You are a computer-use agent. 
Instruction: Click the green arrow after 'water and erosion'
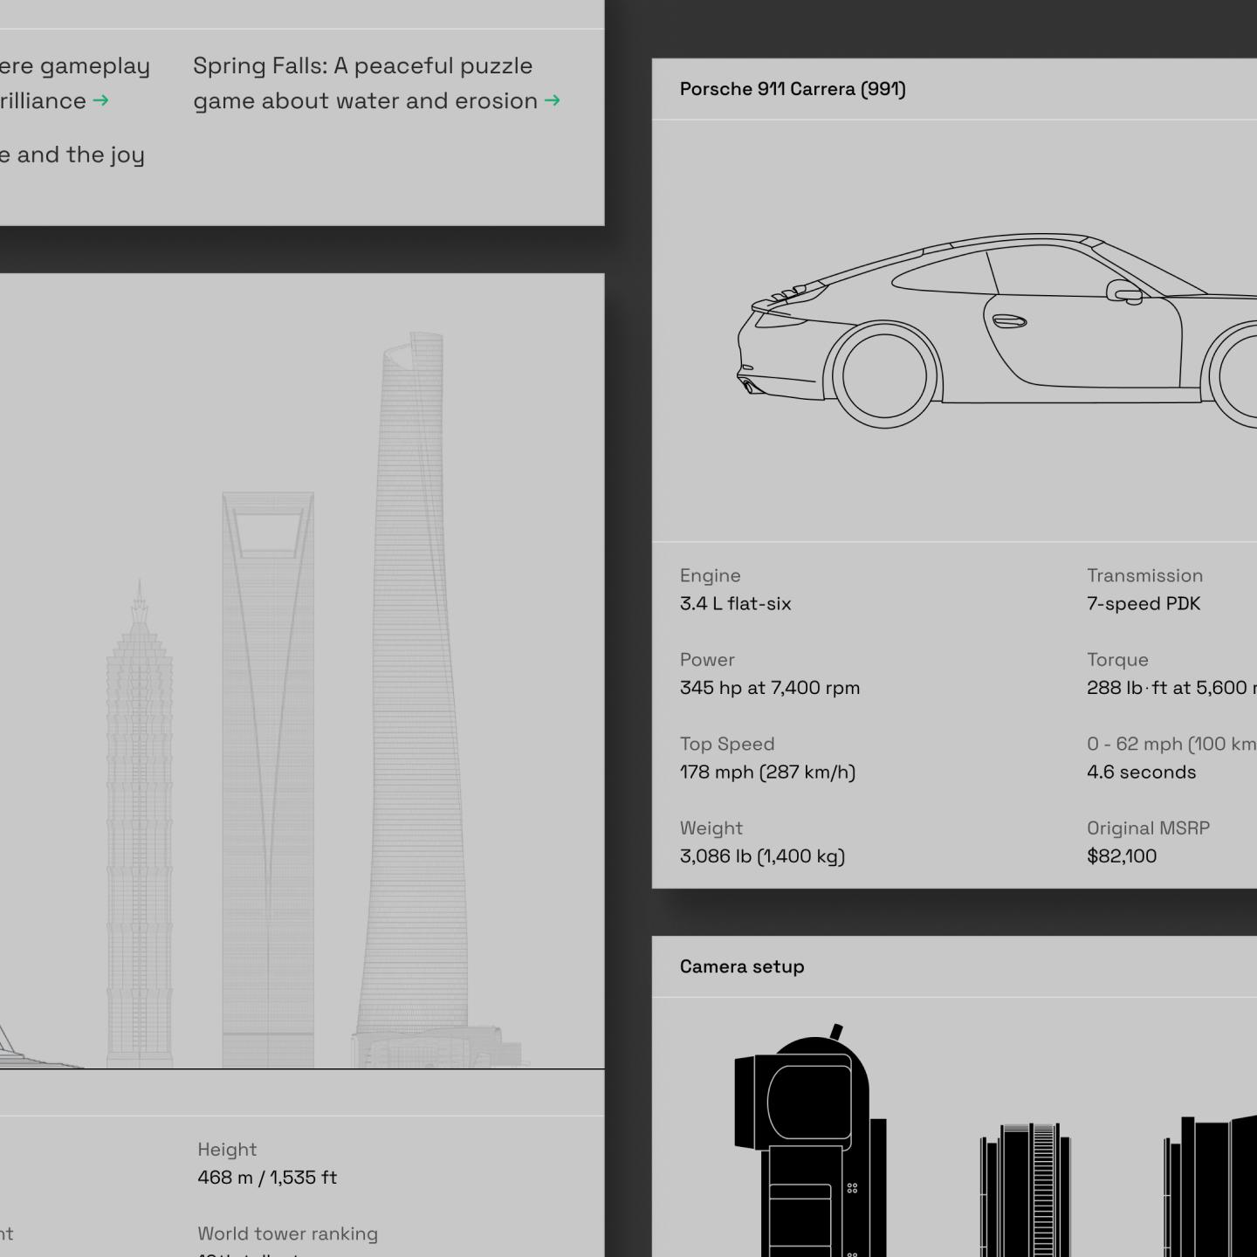click(x=552, y=101)
